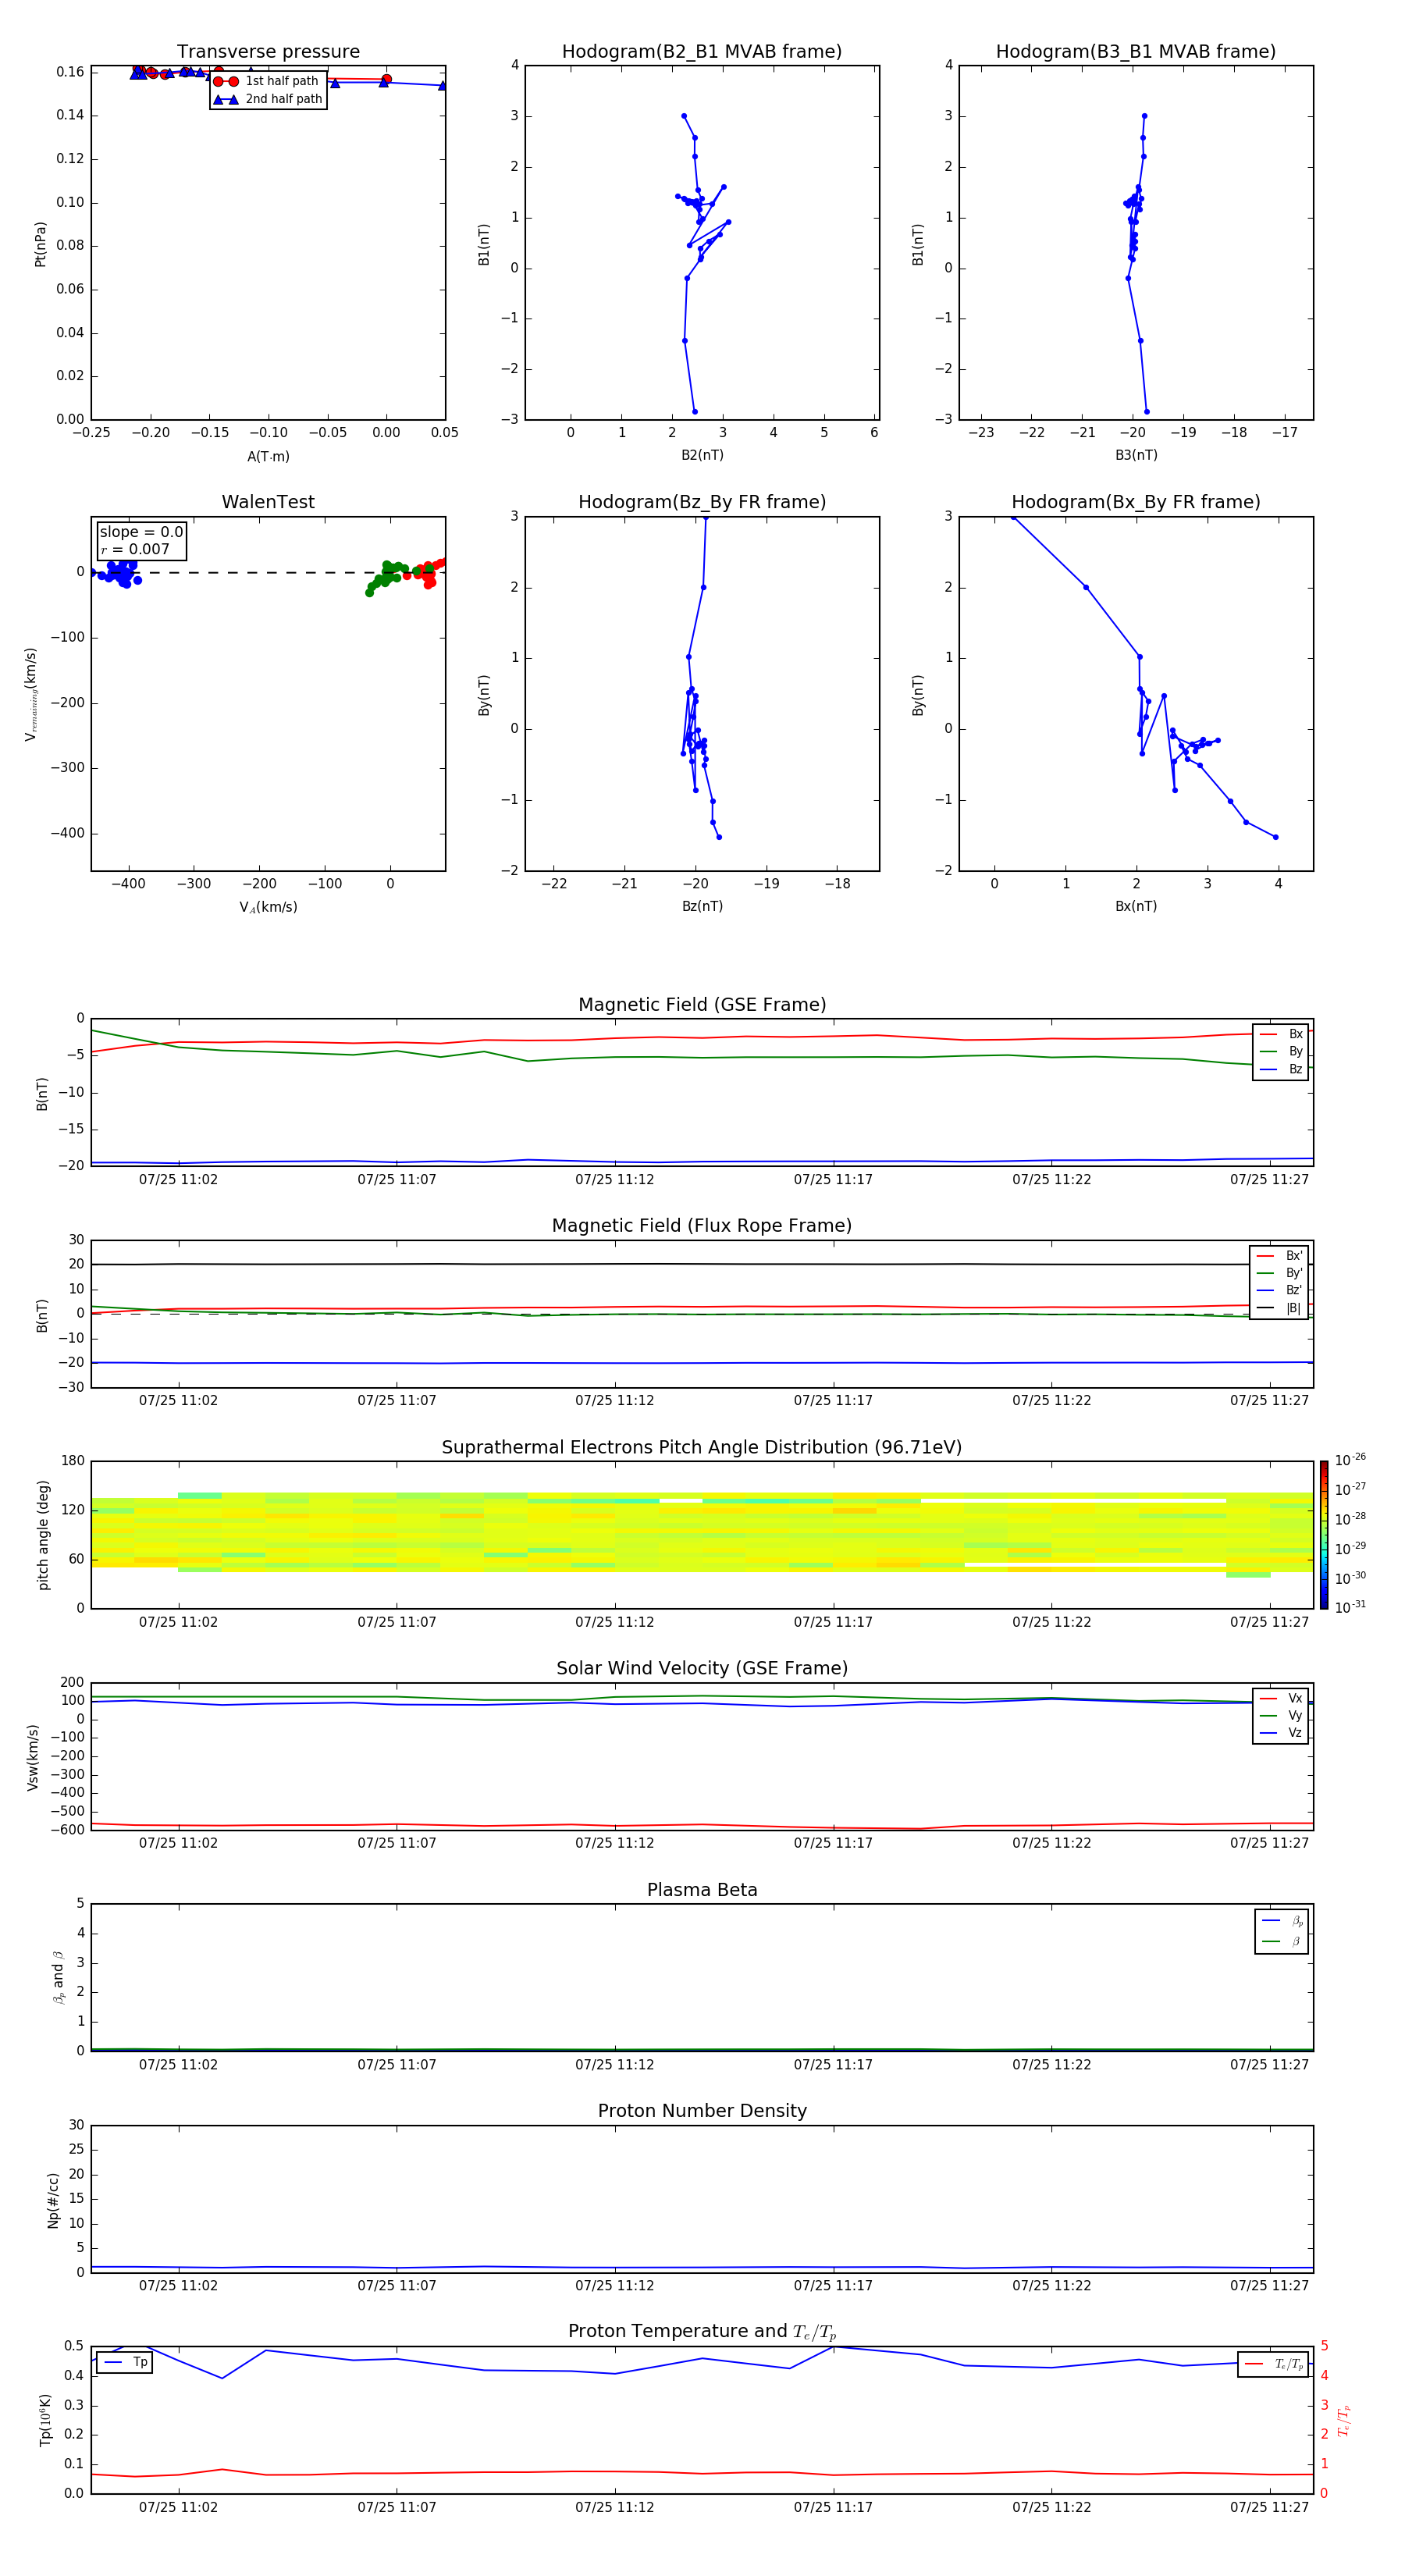Viewport: 1405px width, 2576px height.
Task: Select the "Tp(10^6K)" axis label
Action: tap(44, 2420)
